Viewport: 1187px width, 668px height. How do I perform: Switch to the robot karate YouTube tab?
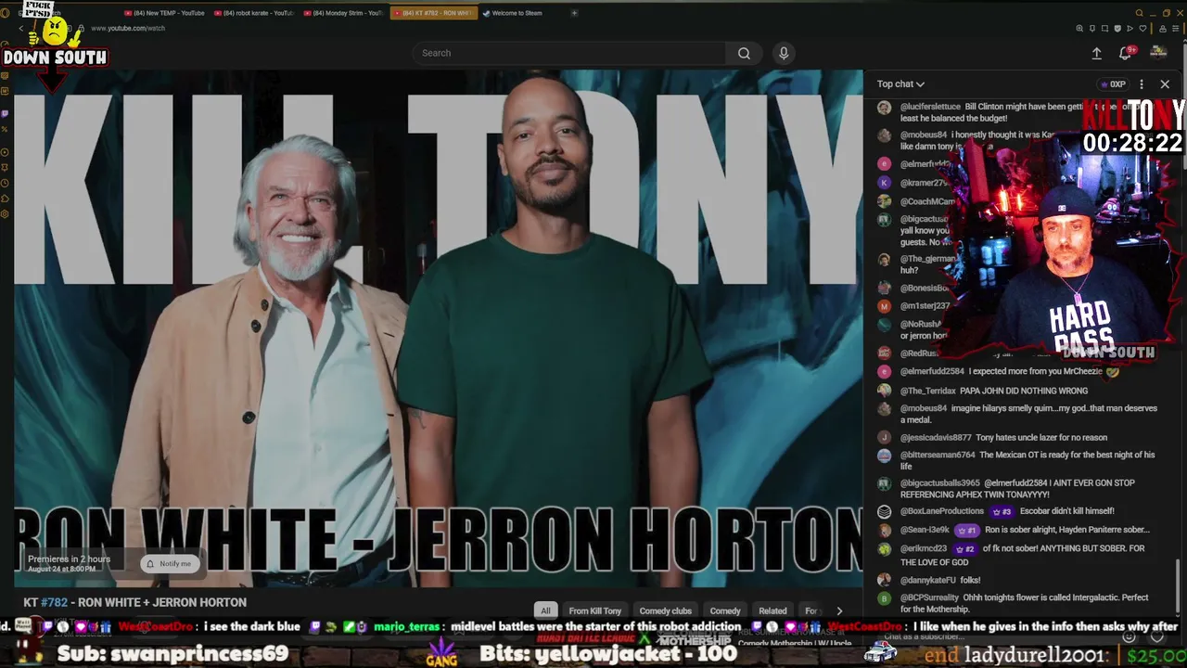(x=254, y=13)
